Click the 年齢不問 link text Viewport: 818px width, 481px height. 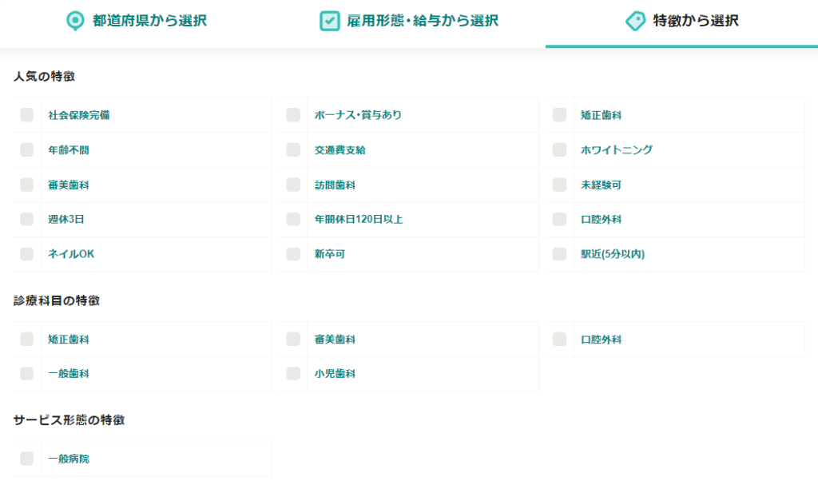click(x=69, y=150)
